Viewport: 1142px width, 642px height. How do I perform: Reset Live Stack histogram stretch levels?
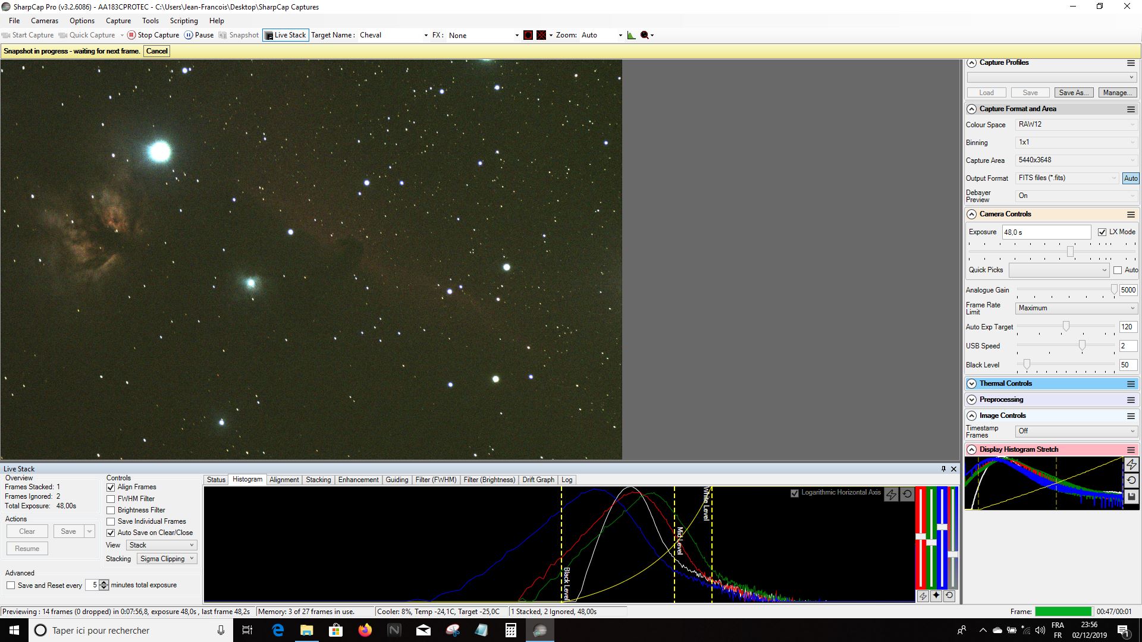pyautogui.click(x=907, y=494)
